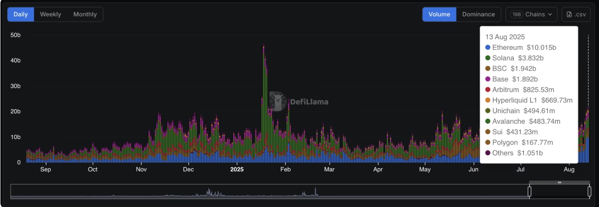Click the Polygon $167.77m tooltip row
This screenshot has width=599, height=207.
click(x=519, y=142)
